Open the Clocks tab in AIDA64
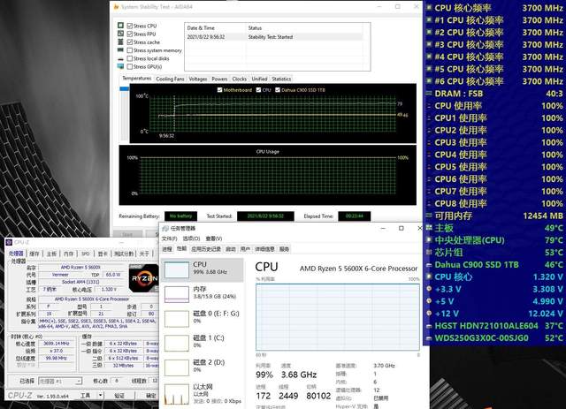 (x=240, y=79)
